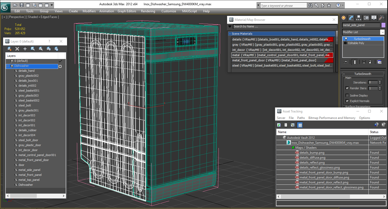The height and width of the screenshot is (209, 388).
Task: Open the Rendering menu
Action: click(x=148, y=11)
